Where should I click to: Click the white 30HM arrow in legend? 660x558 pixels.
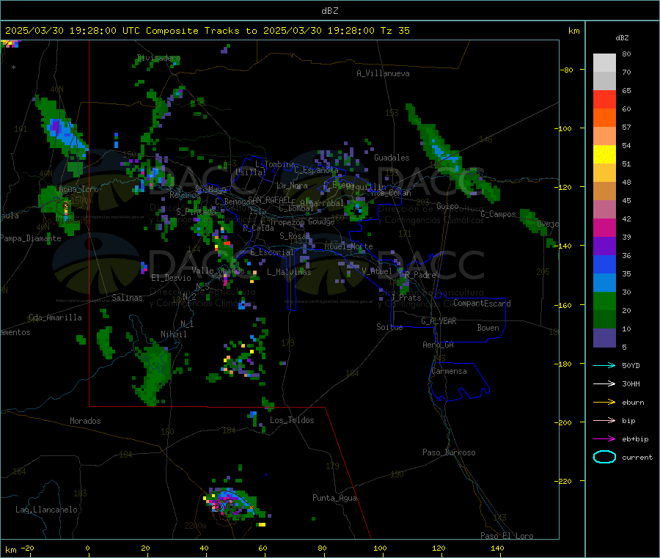[x=604, y=383]
